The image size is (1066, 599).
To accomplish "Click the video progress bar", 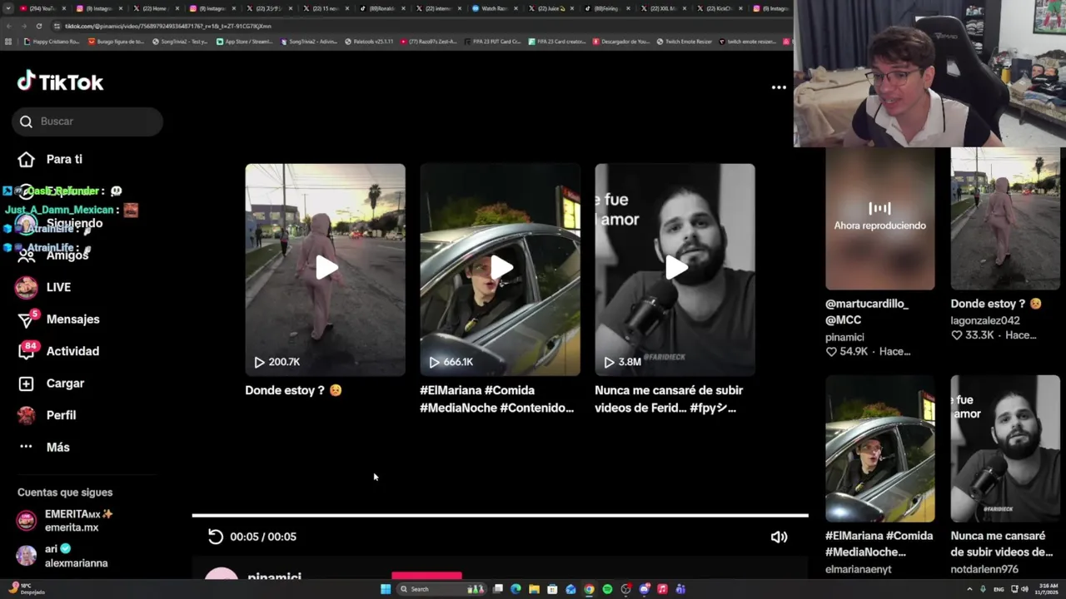I will pyautogui.click(x=500, y=516).
